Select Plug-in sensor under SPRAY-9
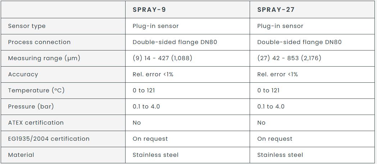 click(x=155, y=26)
